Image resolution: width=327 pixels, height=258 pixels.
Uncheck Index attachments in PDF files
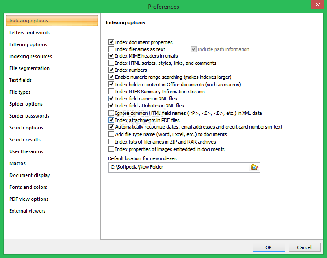[111, 120]
